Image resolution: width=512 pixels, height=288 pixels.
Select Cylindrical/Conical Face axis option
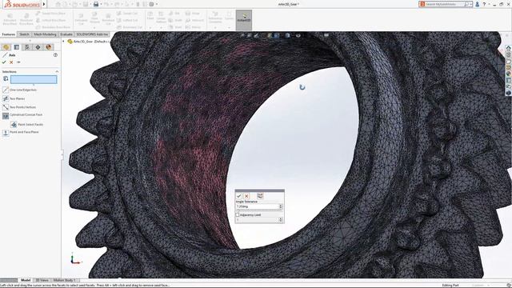[x=22, y=115]
